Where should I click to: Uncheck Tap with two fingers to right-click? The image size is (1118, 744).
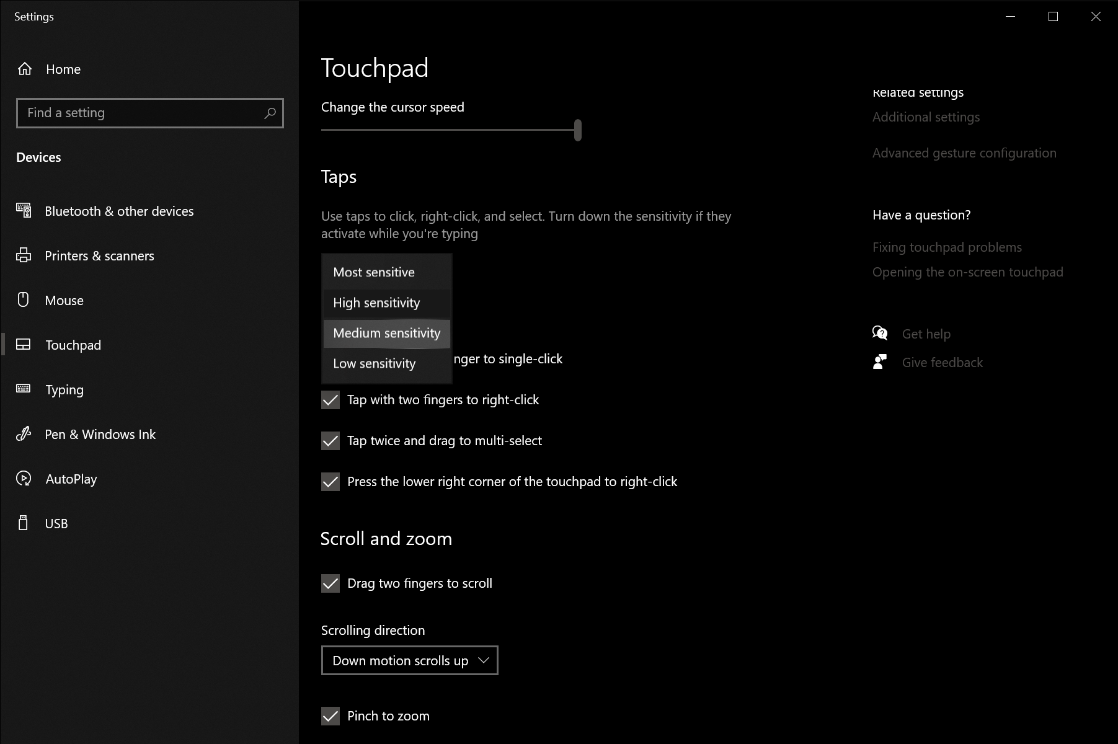330,400
